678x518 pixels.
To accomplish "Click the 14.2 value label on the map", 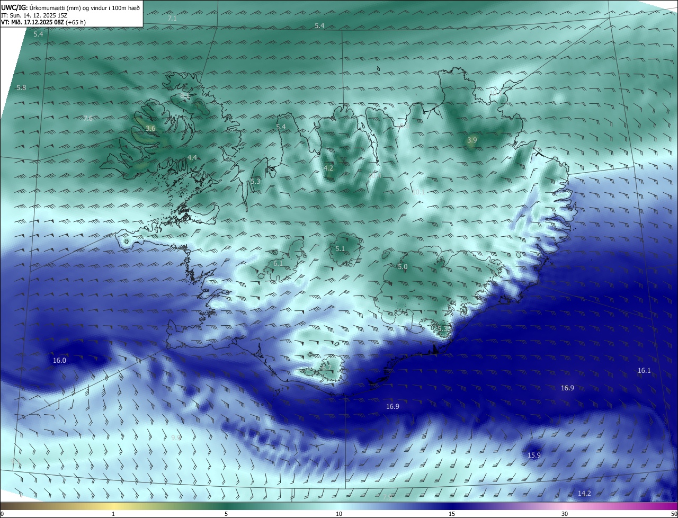I will (584, 494).
